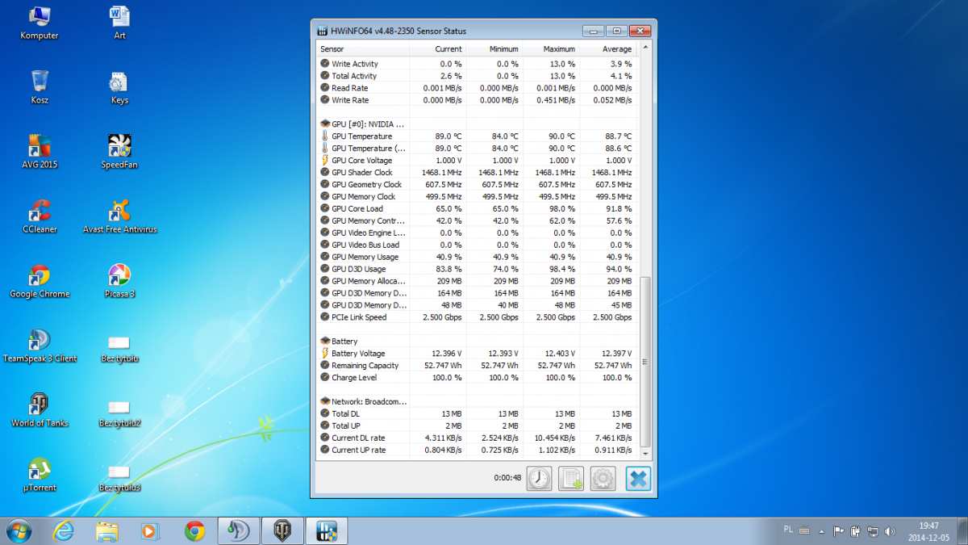
Task: Open the Komputer desktop icon
Action: [40, 23]
